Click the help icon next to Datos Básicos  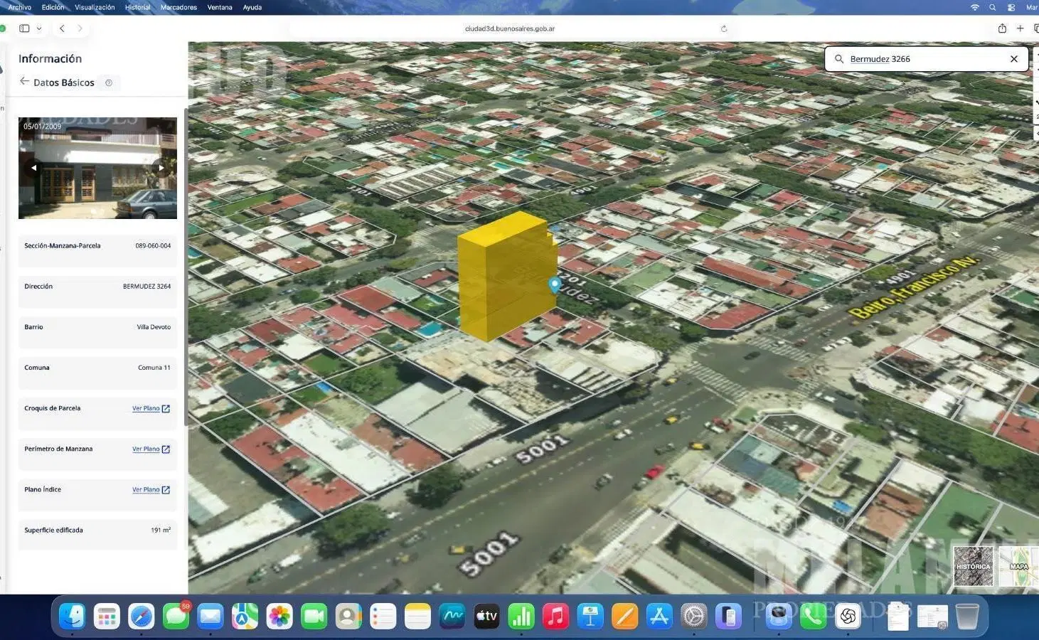tap(109, 82)
